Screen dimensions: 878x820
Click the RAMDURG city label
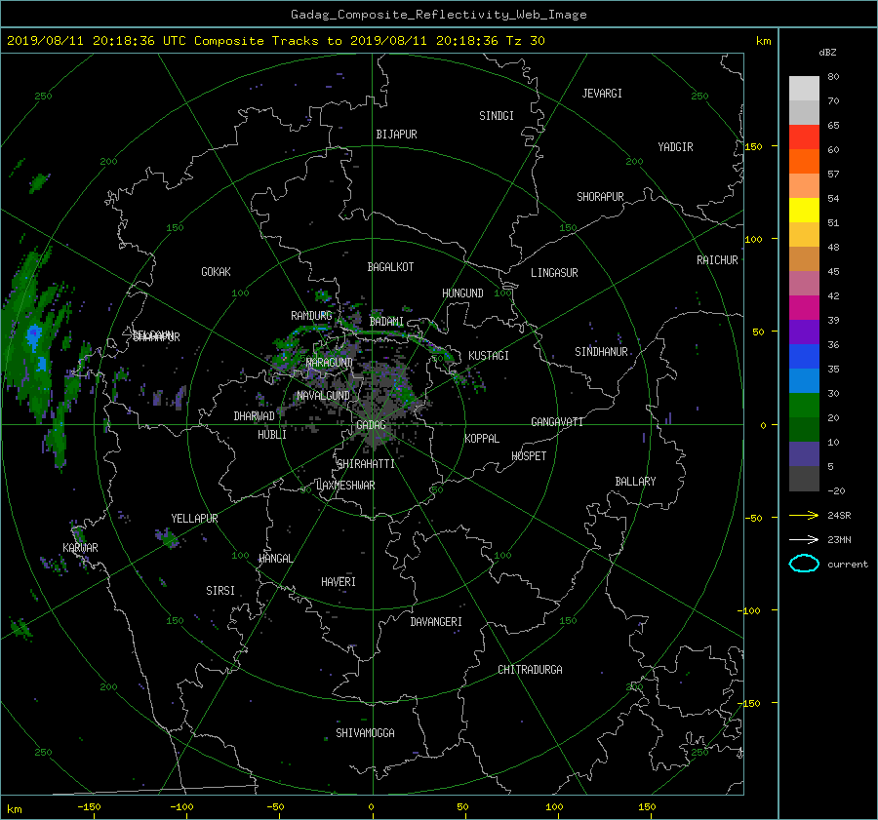pyautogui.click(x=311, y=316)
